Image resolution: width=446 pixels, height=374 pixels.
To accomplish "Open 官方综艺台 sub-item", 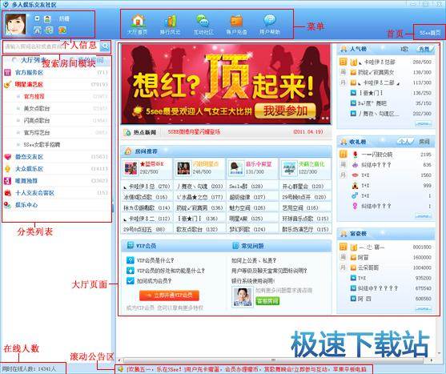I will (37, 132).
